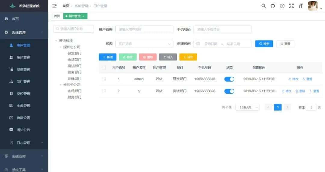Viewport: 325px width, 172px height.
Task: Open the font size setting icon
Action: click(x=301, y=6)
